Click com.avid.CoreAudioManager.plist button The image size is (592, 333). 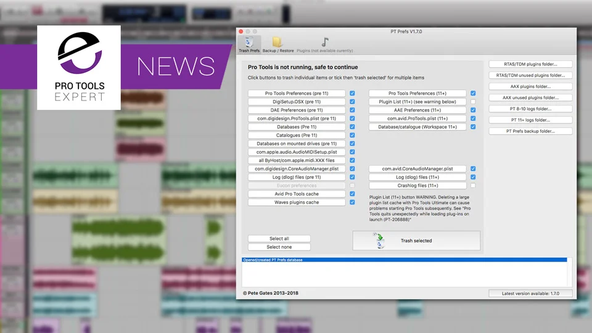[417, 169]
